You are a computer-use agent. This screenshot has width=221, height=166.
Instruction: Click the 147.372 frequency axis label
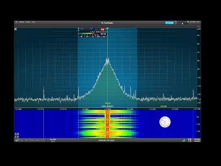[41, 109]
